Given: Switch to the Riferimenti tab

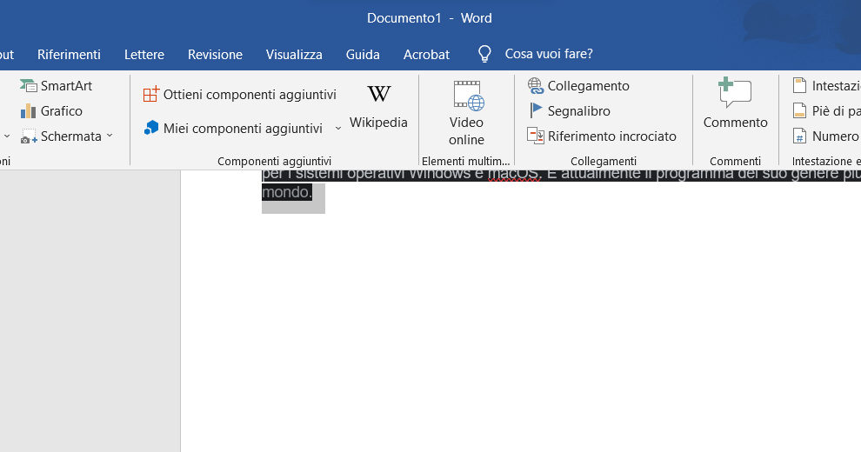Looking at the screenshot, I should 70,54.
